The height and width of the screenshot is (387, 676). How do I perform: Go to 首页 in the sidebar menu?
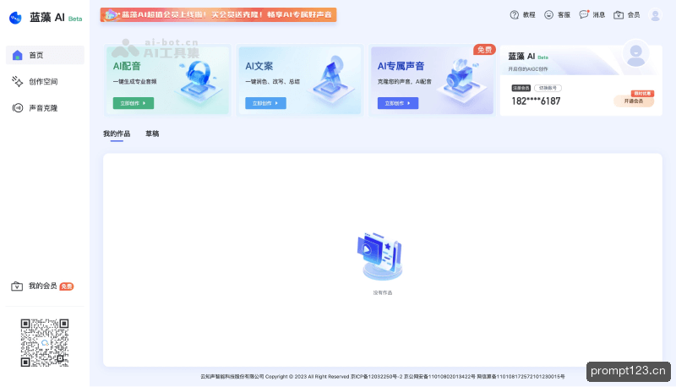(x=45, y=55)
